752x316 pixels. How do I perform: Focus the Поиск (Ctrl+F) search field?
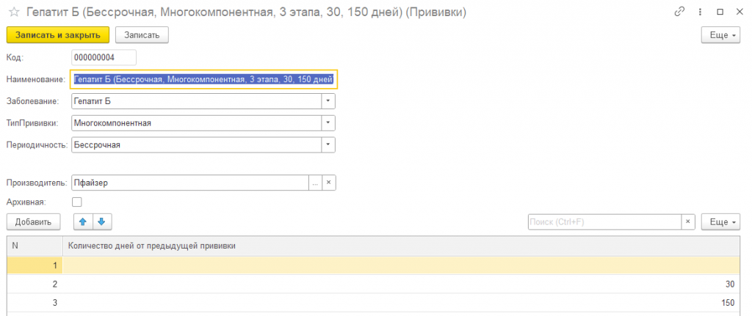[605, 221]
